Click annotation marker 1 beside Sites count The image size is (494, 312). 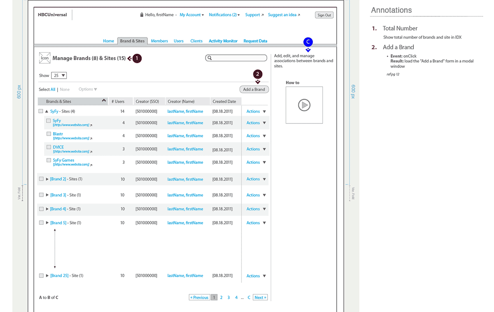click(137, 58)
